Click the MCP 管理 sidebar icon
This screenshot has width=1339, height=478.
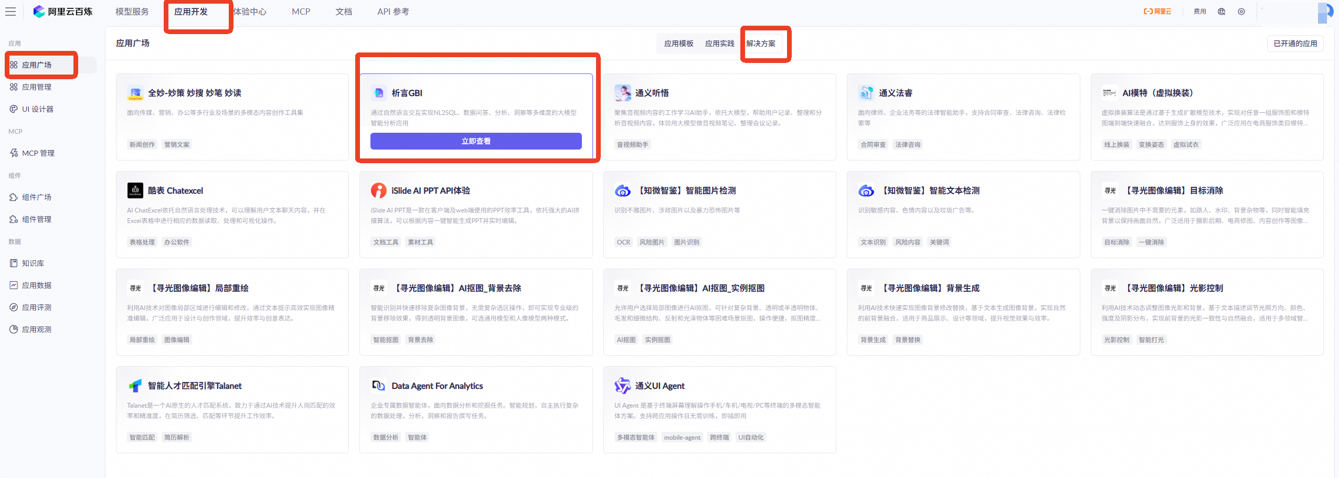point(14,153)
